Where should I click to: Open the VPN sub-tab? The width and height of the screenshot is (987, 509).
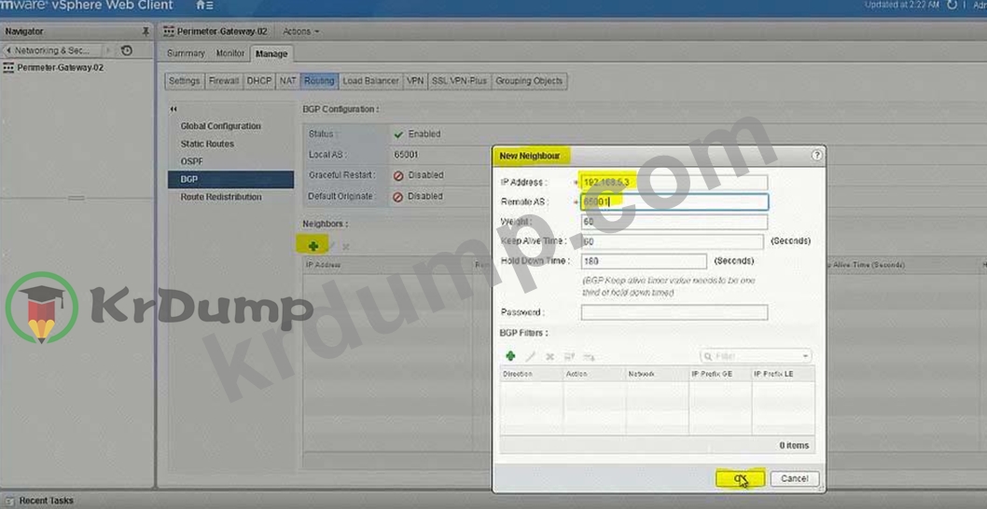415,80
